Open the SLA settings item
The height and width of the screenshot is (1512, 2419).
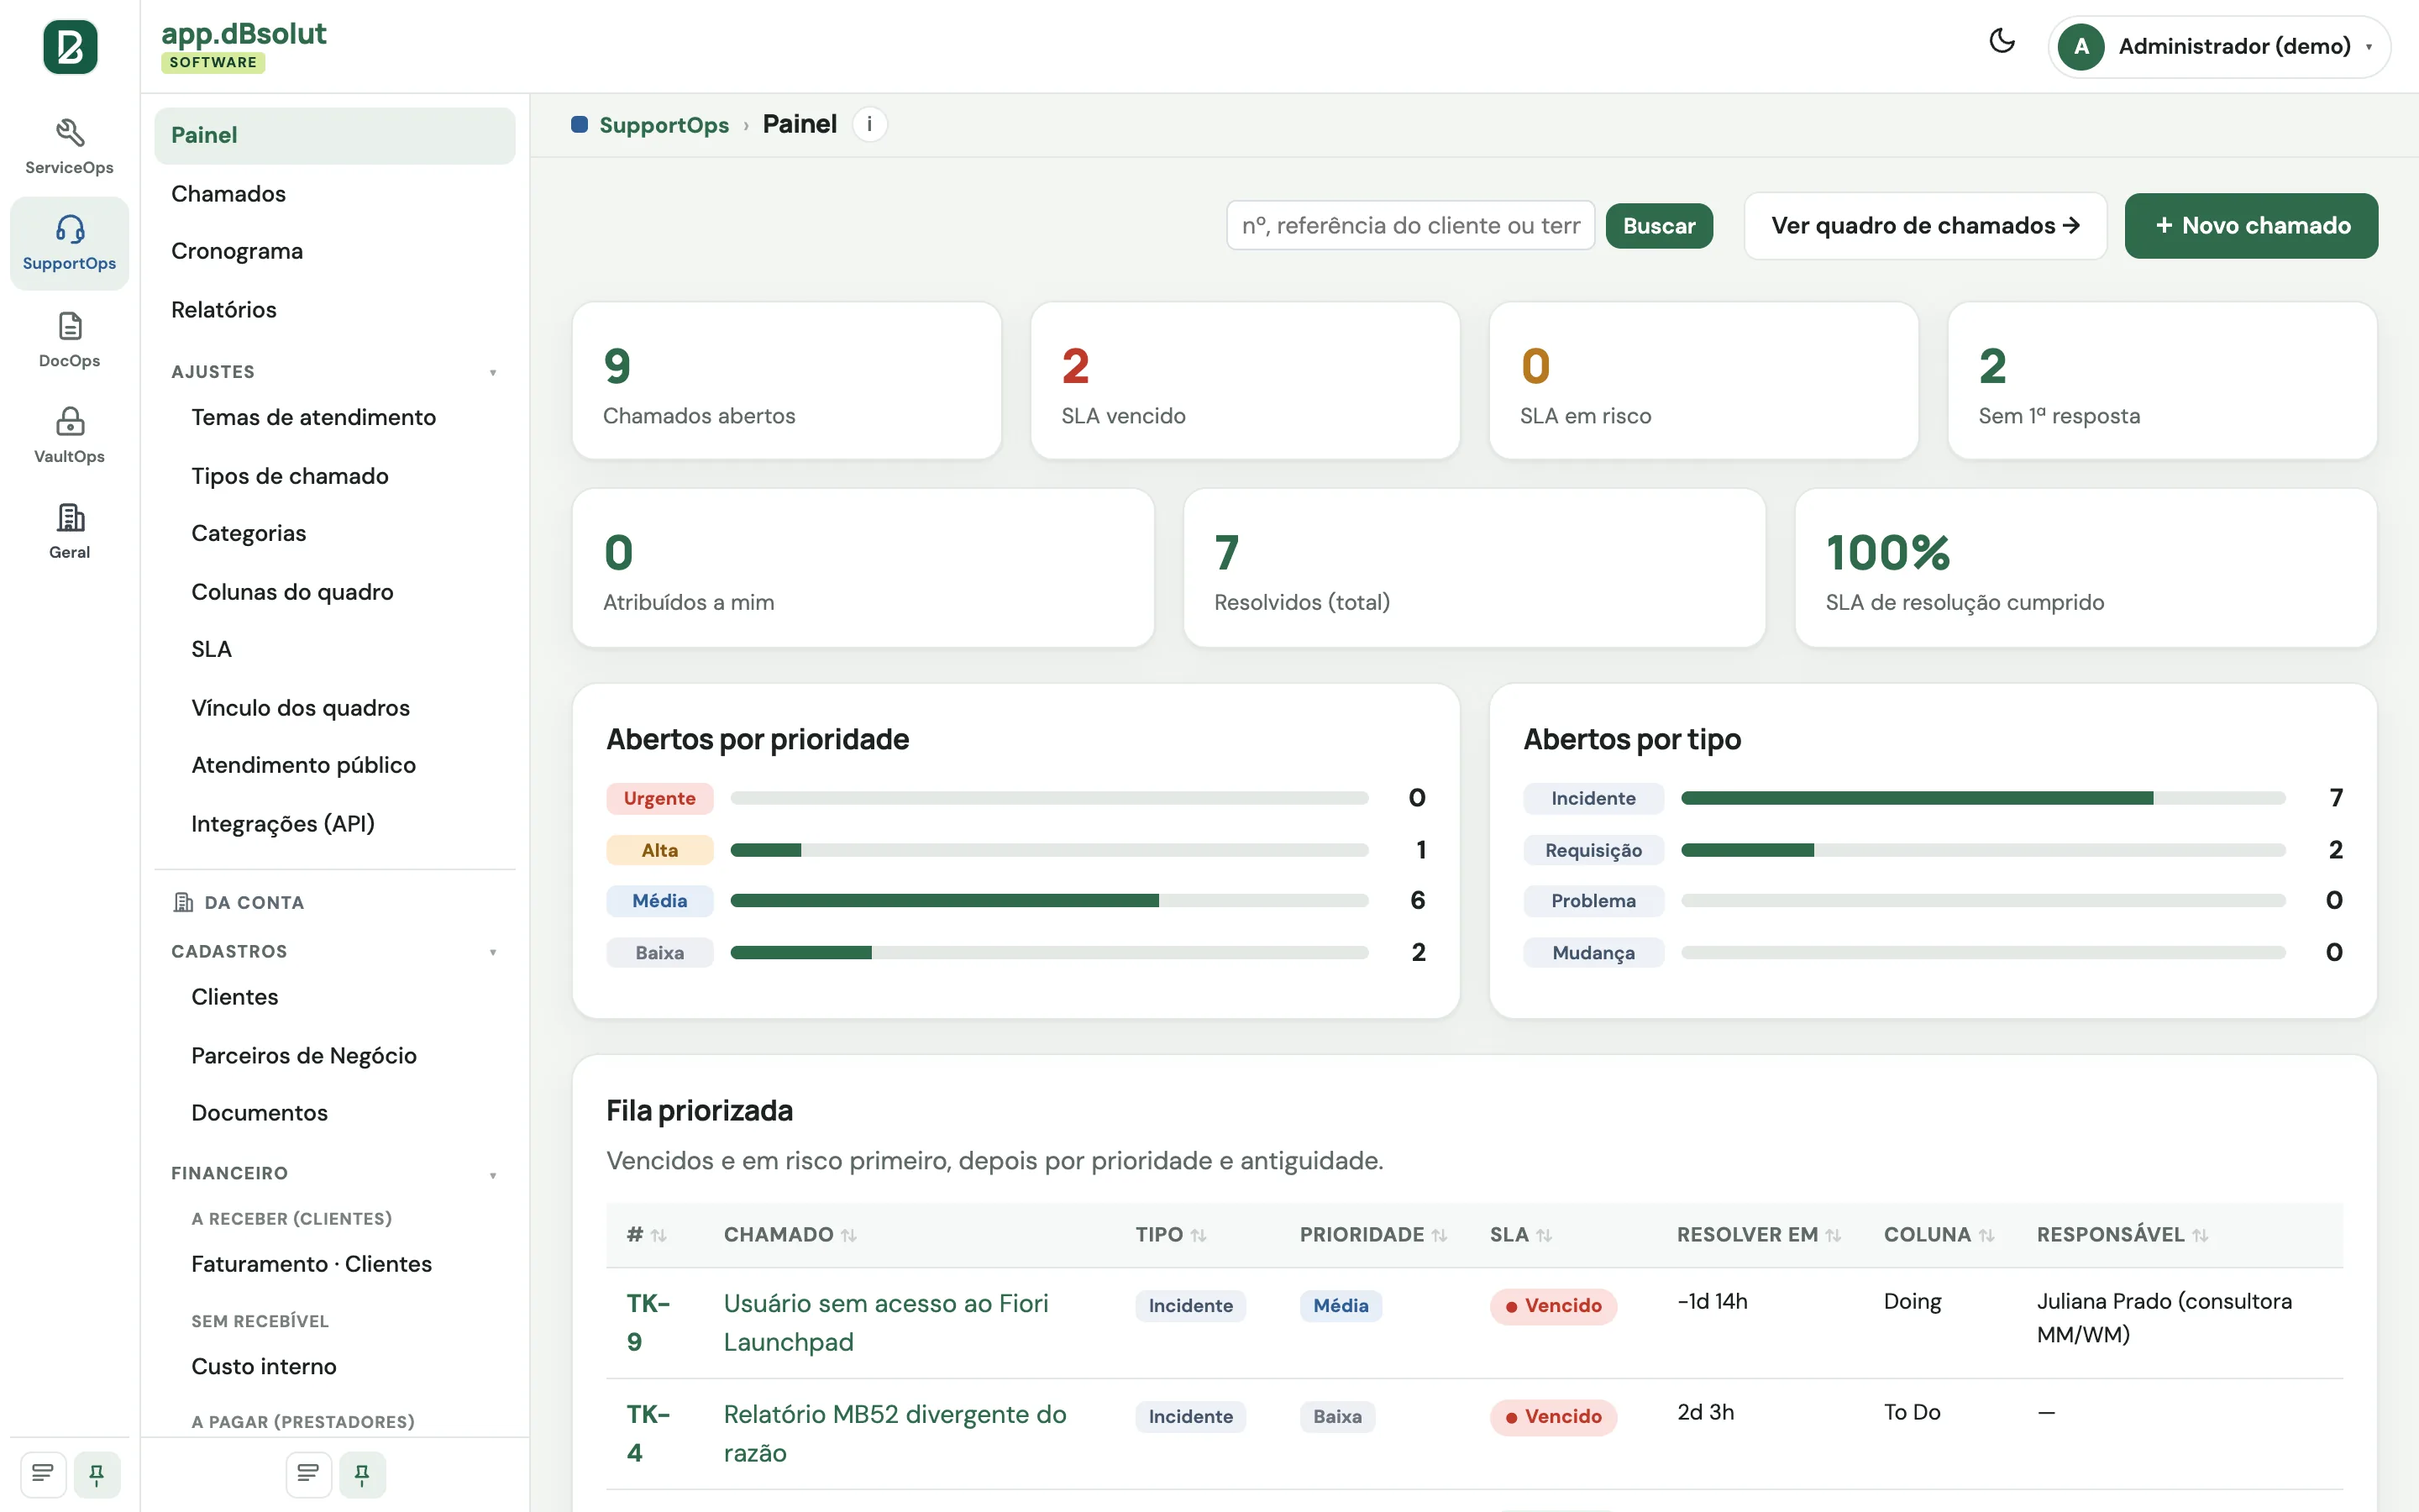point(344,649)
